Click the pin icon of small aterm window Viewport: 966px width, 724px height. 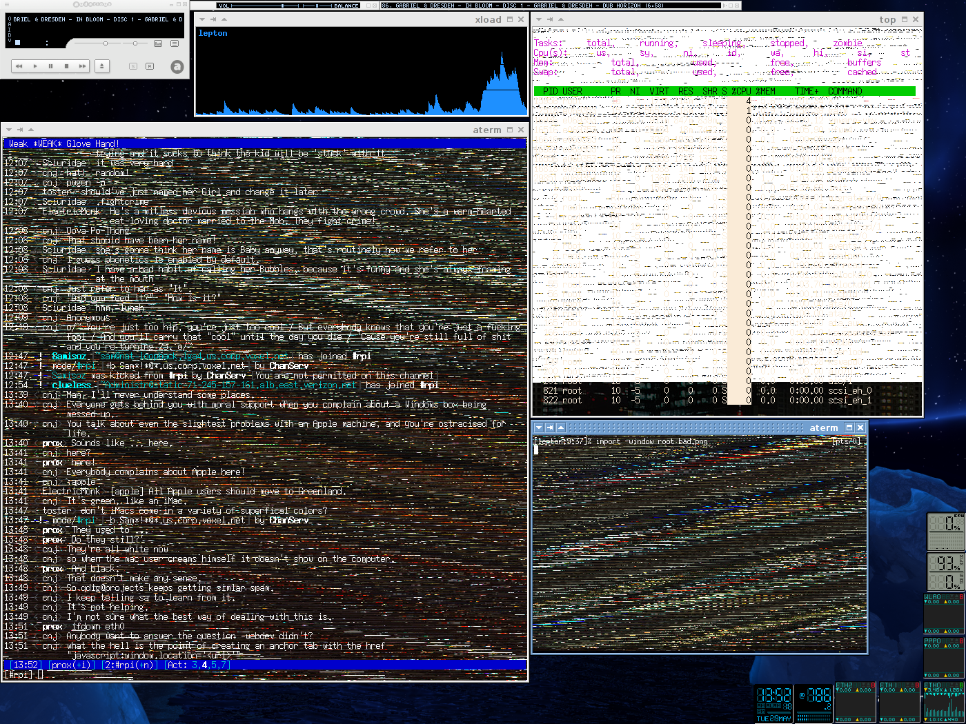550,428
